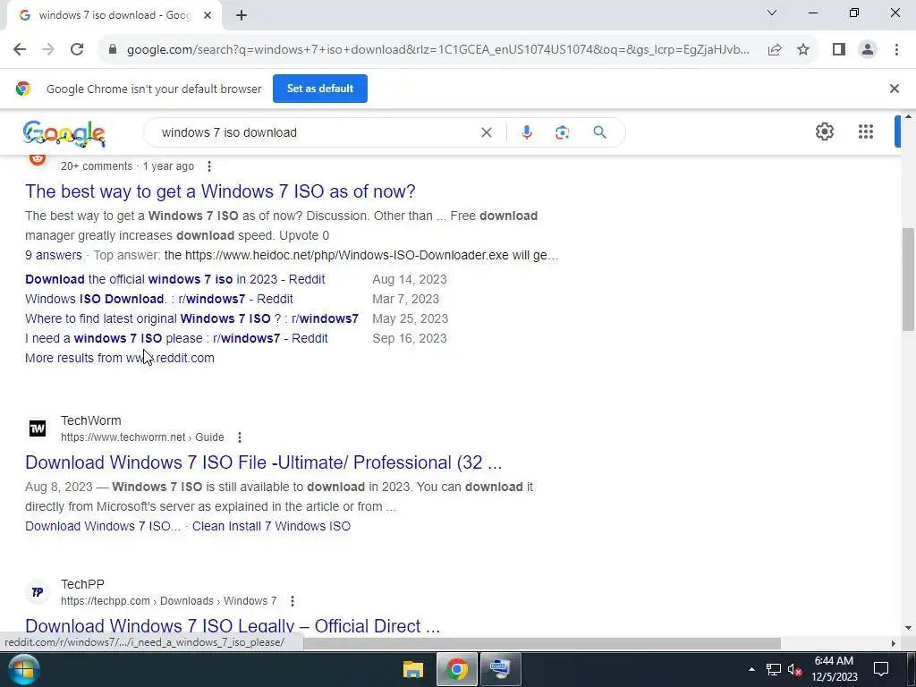Open 'I need a windows 7 ISO please' link

tap(176, 339)
